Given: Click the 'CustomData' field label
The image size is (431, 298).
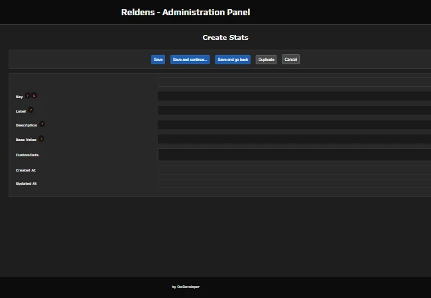Looking at the screenshot, I should pyautogui.click(x=27, y=155).
